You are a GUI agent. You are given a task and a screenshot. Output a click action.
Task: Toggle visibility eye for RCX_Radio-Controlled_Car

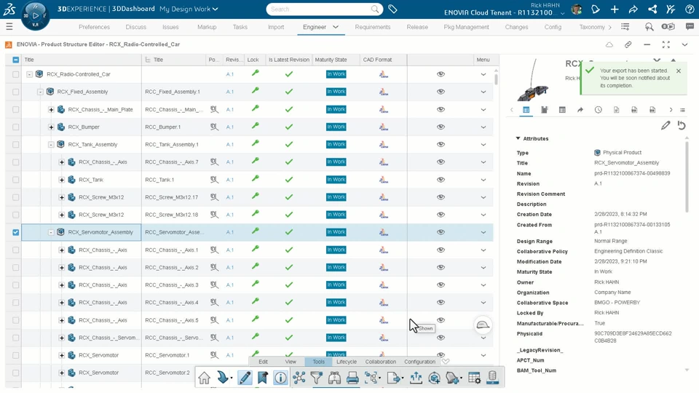(x=441, y=74)
